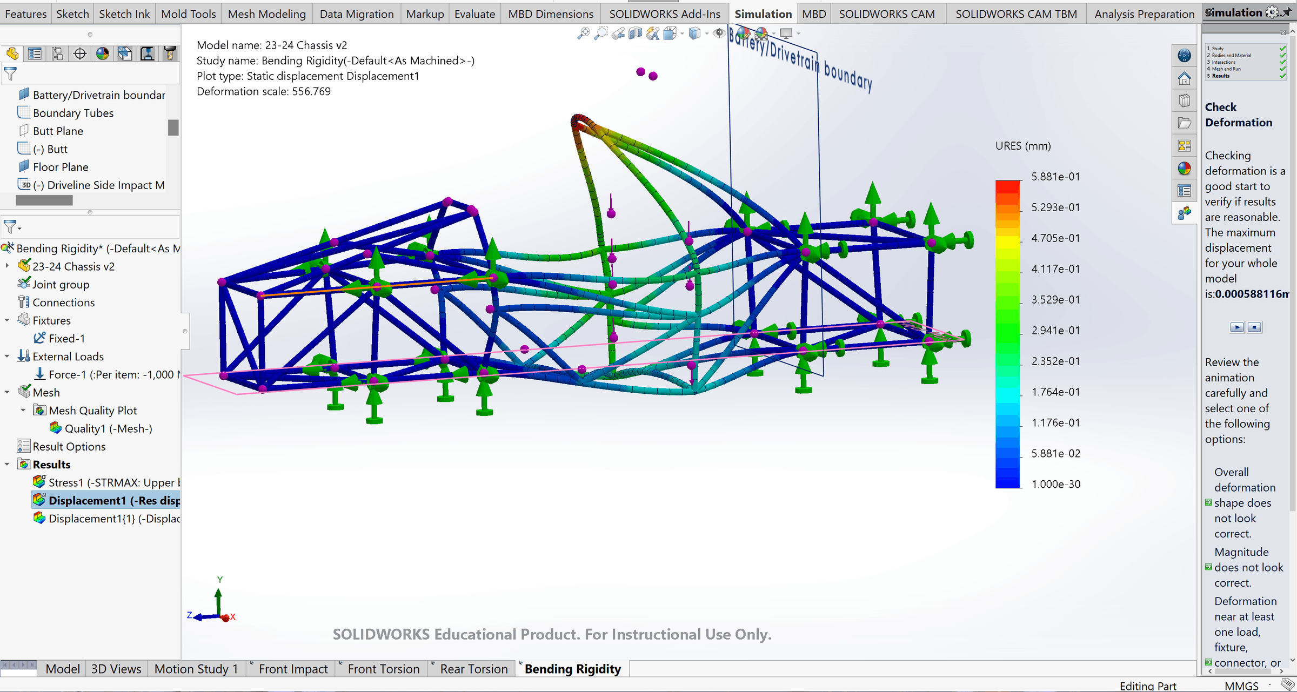Collapse the Results folder node
This screenshot has width=1297, height=692.
pos(7,464)
